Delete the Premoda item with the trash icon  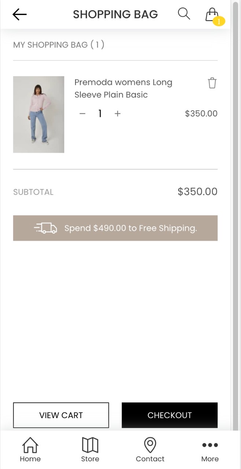pyautogui.click(x=212, y=83)
